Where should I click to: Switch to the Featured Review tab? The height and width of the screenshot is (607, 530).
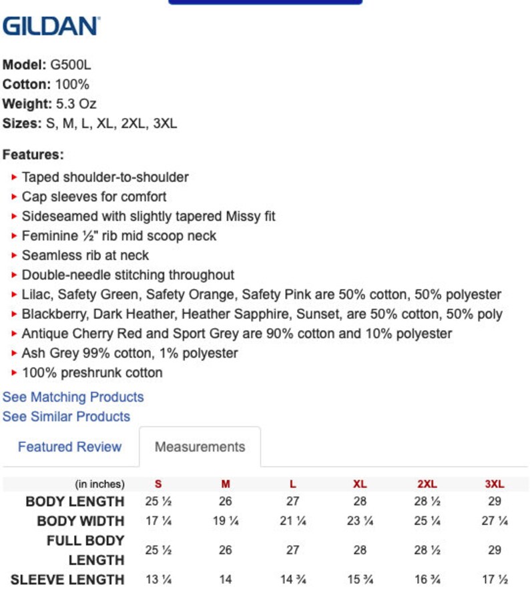coord(69,447)
